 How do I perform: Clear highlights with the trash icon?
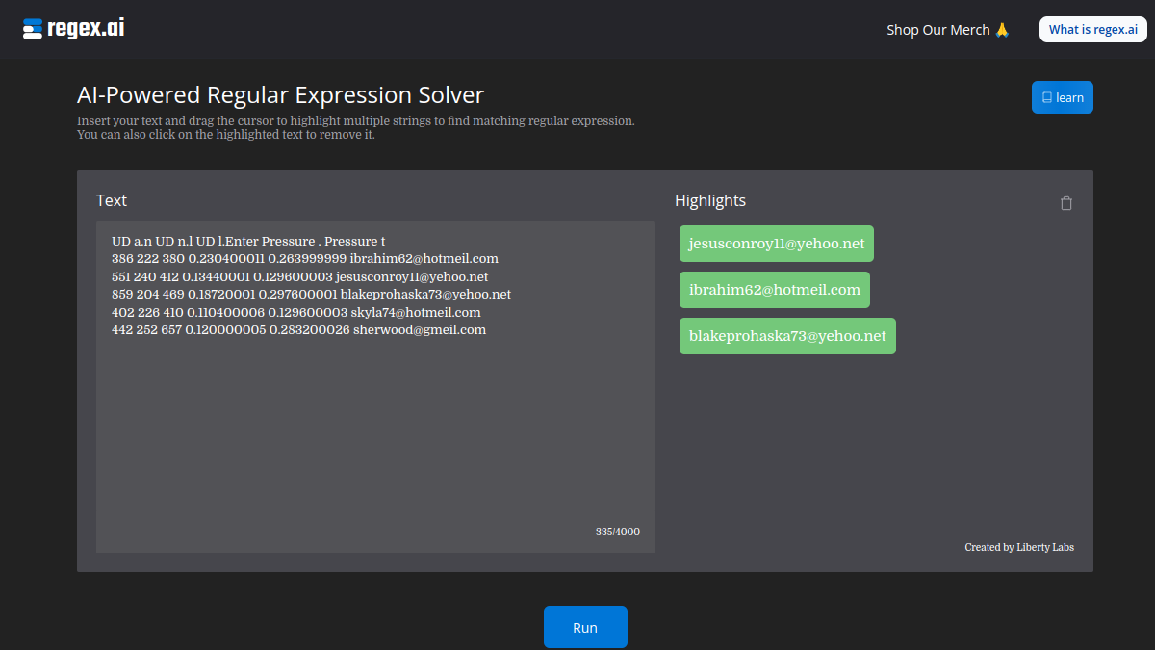pyautogui.click(x=1065, y=203)
